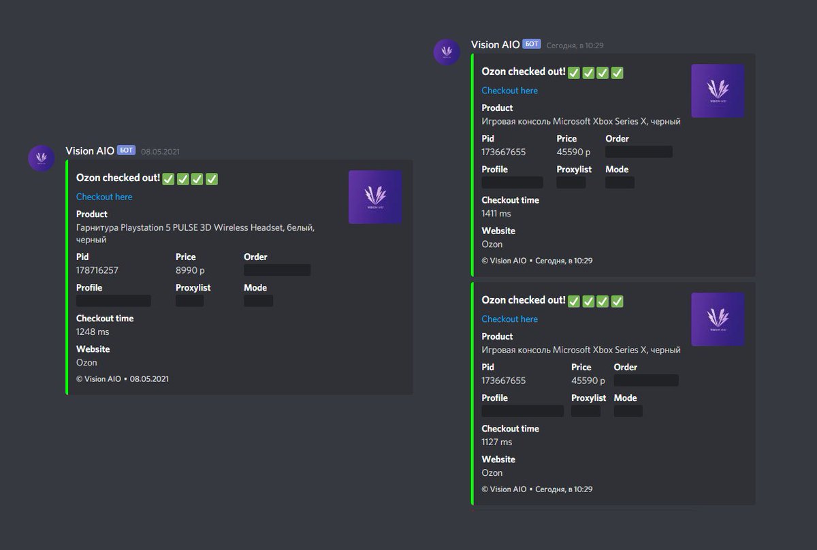Follow Checkout here link in the 1127 ms embed
Viewport: 817px width, 550px height.
click(x=509, y=319)
